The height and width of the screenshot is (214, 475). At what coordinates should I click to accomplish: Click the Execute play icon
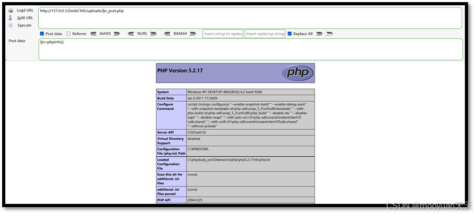10,25
